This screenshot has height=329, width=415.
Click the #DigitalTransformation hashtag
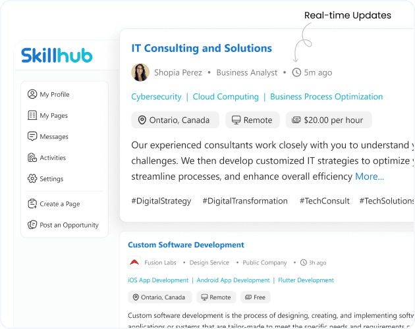tap(245, 201)
